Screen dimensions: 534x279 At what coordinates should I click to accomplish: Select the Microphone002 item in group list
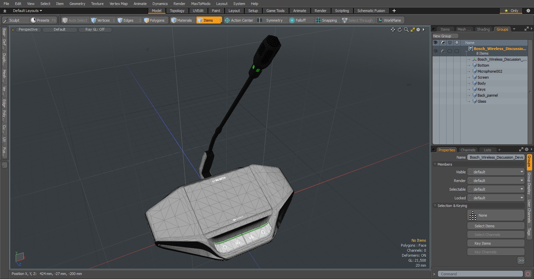(x=490, y=71)
